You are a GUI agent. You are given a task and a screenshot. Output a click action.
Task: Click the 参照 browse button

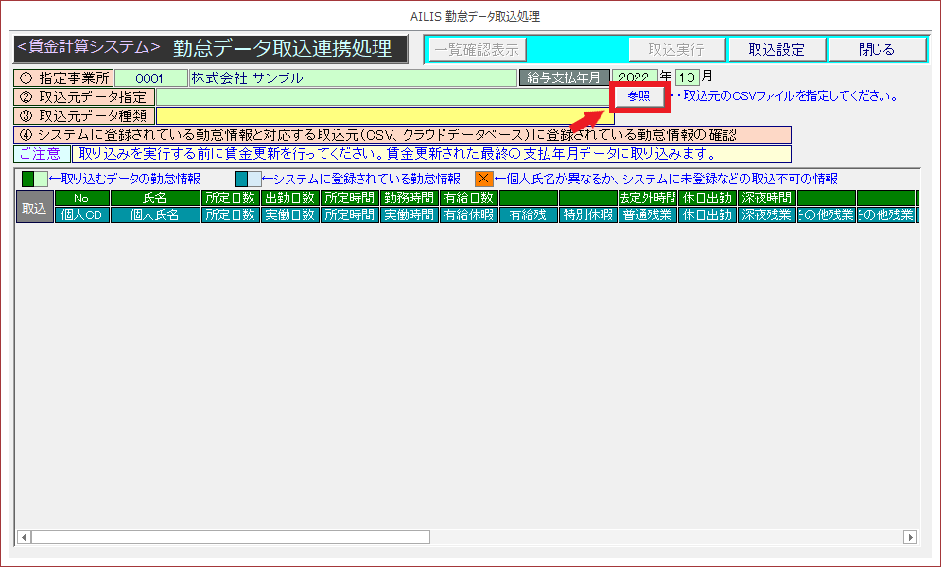pos(638,96)
